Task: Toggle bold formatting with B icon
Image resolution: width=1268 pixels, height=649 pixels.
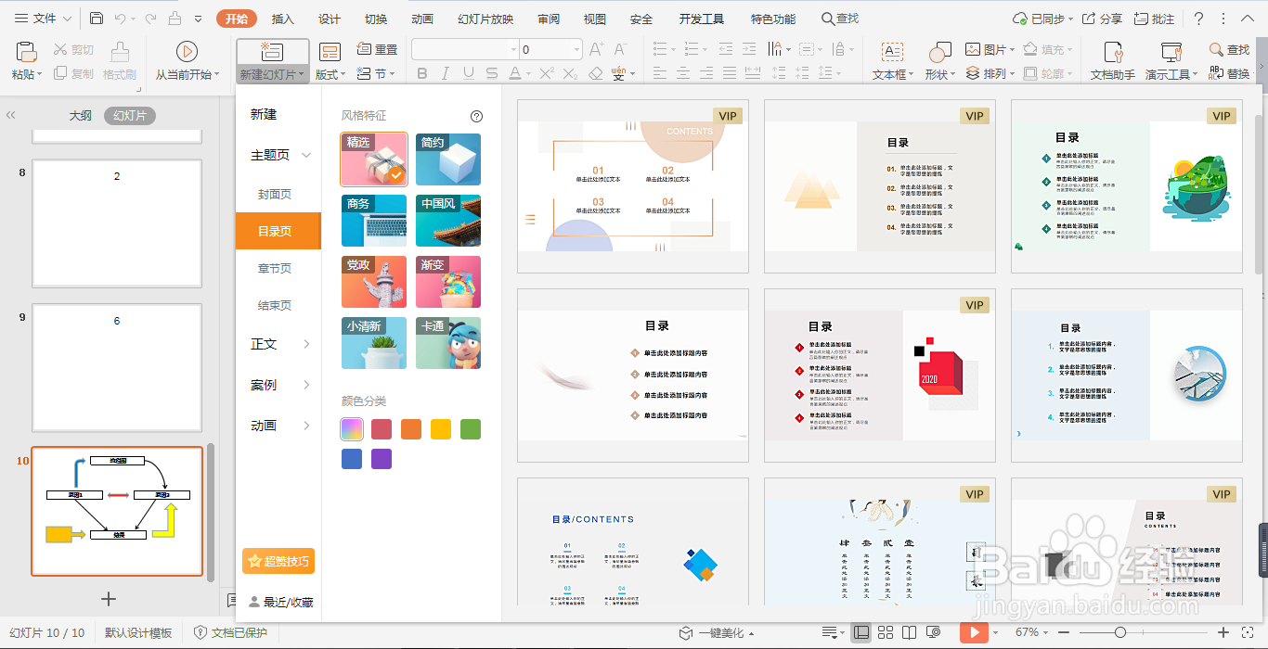Action: 423,71
